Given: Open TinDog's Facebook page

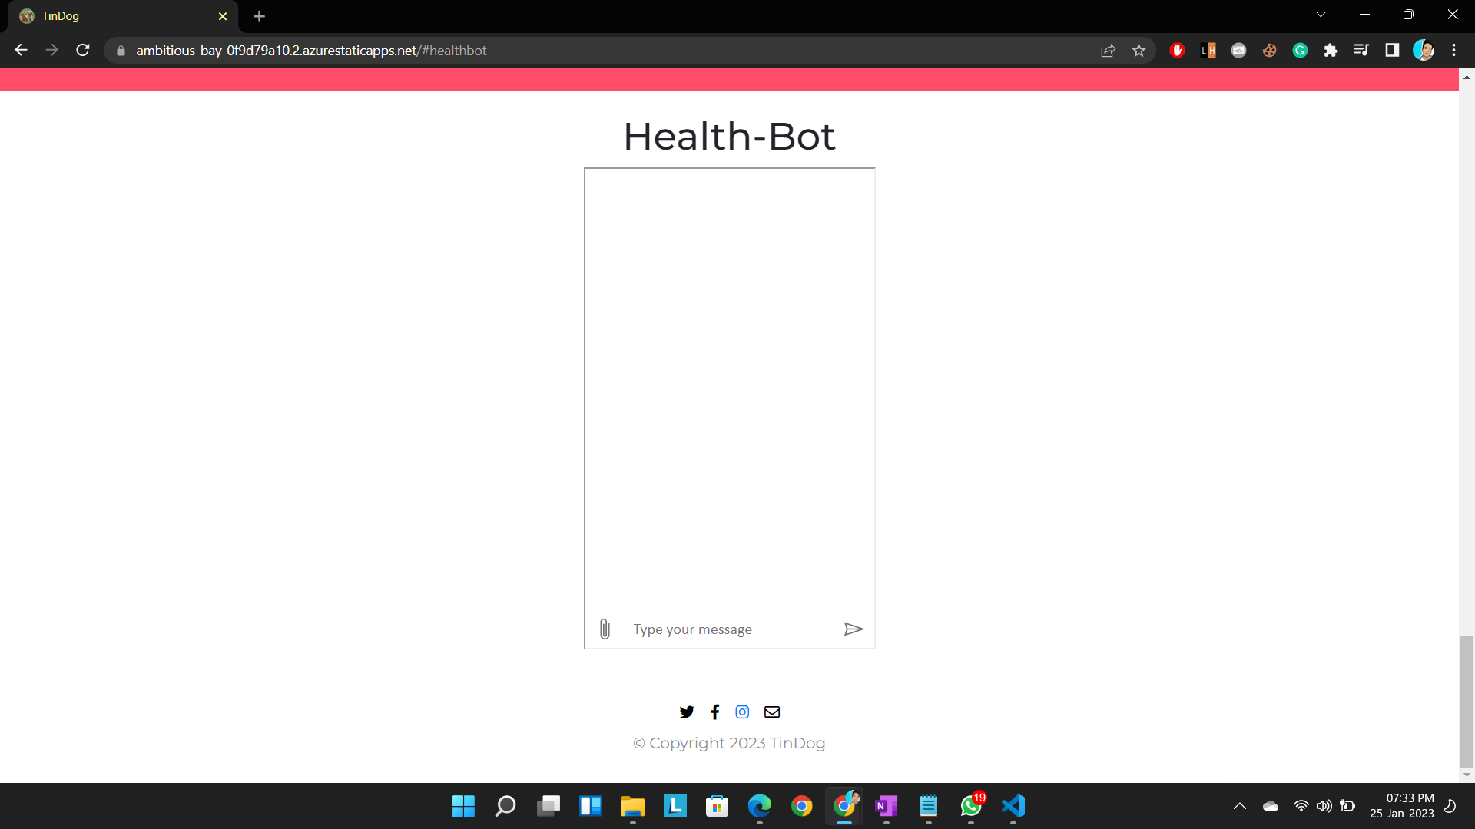Looking at the screenshot, I should (714, 712).
